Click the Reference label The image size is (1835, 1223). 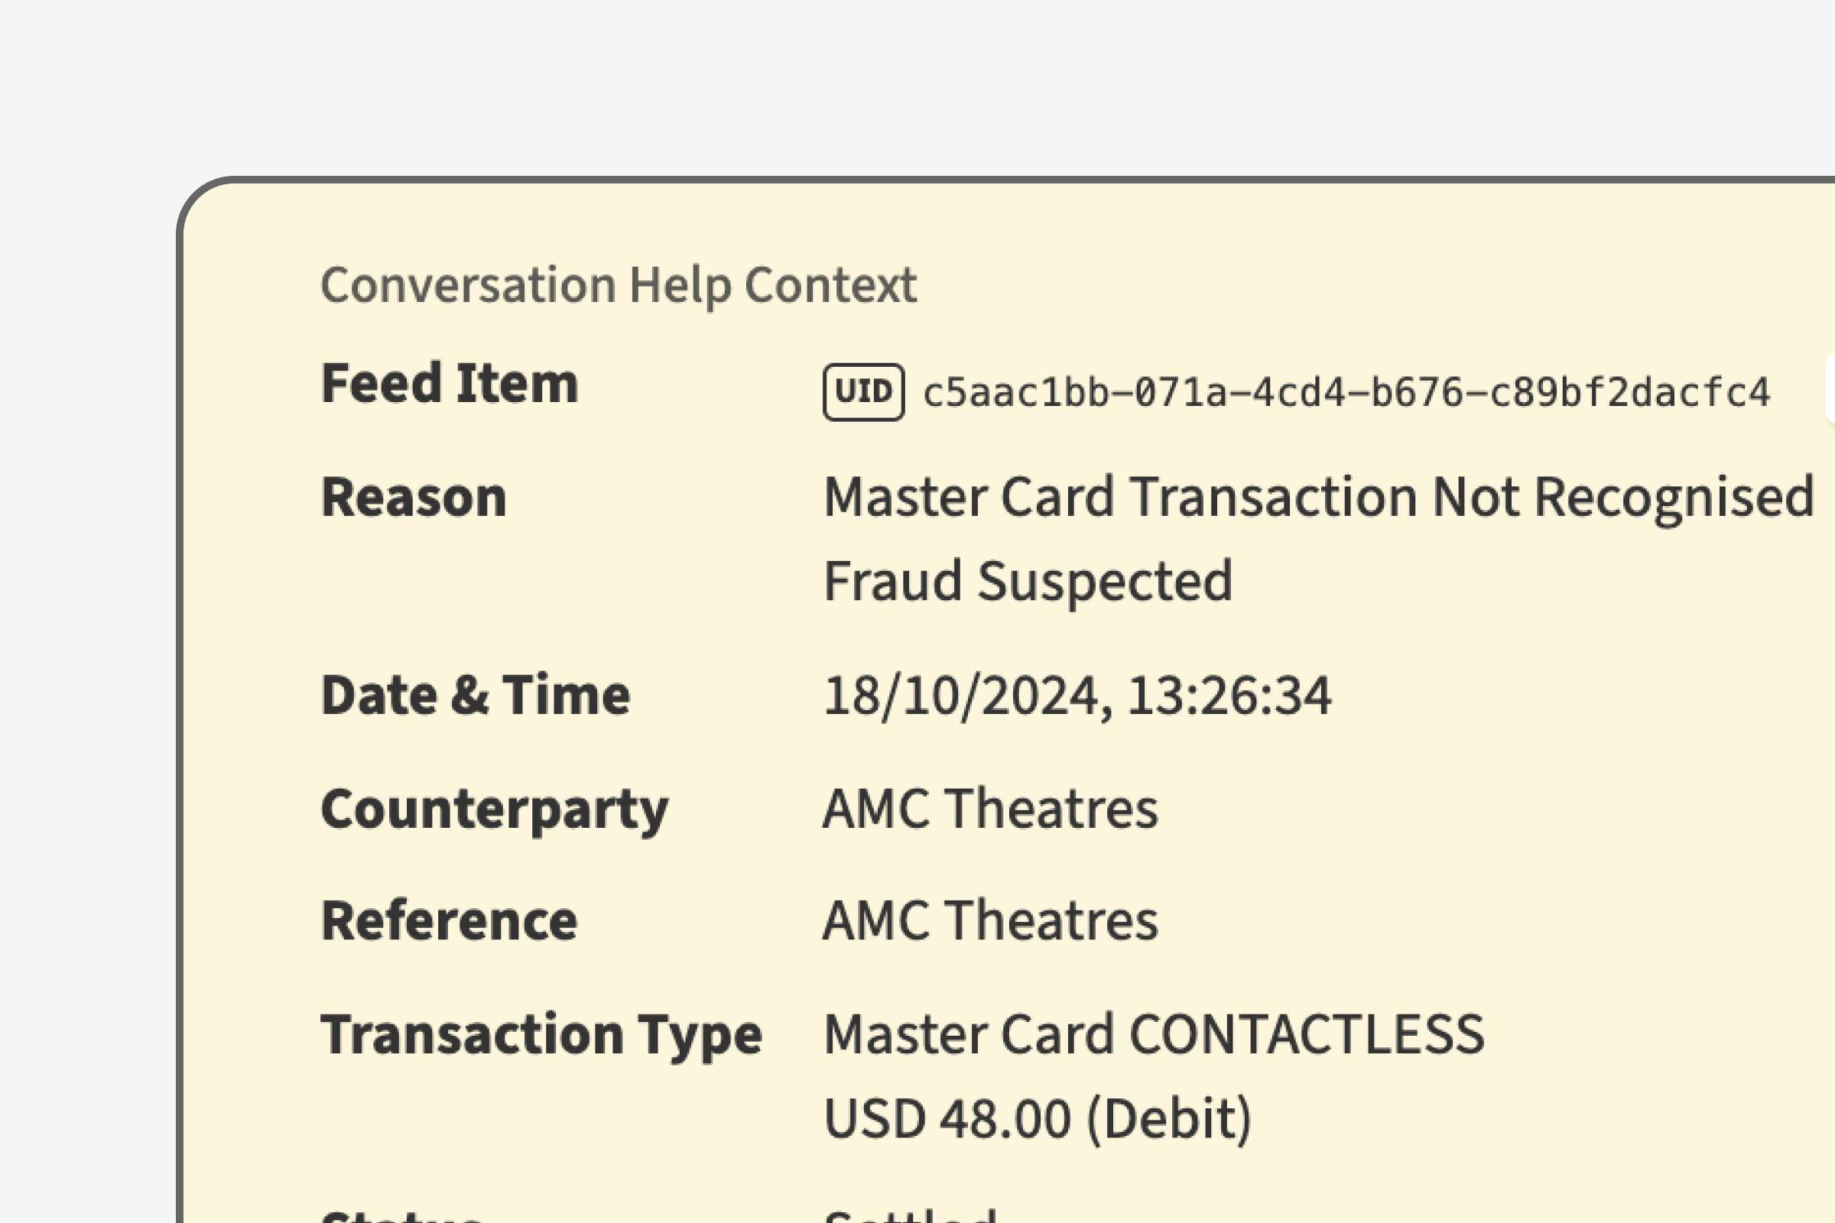tap(449, 921)
